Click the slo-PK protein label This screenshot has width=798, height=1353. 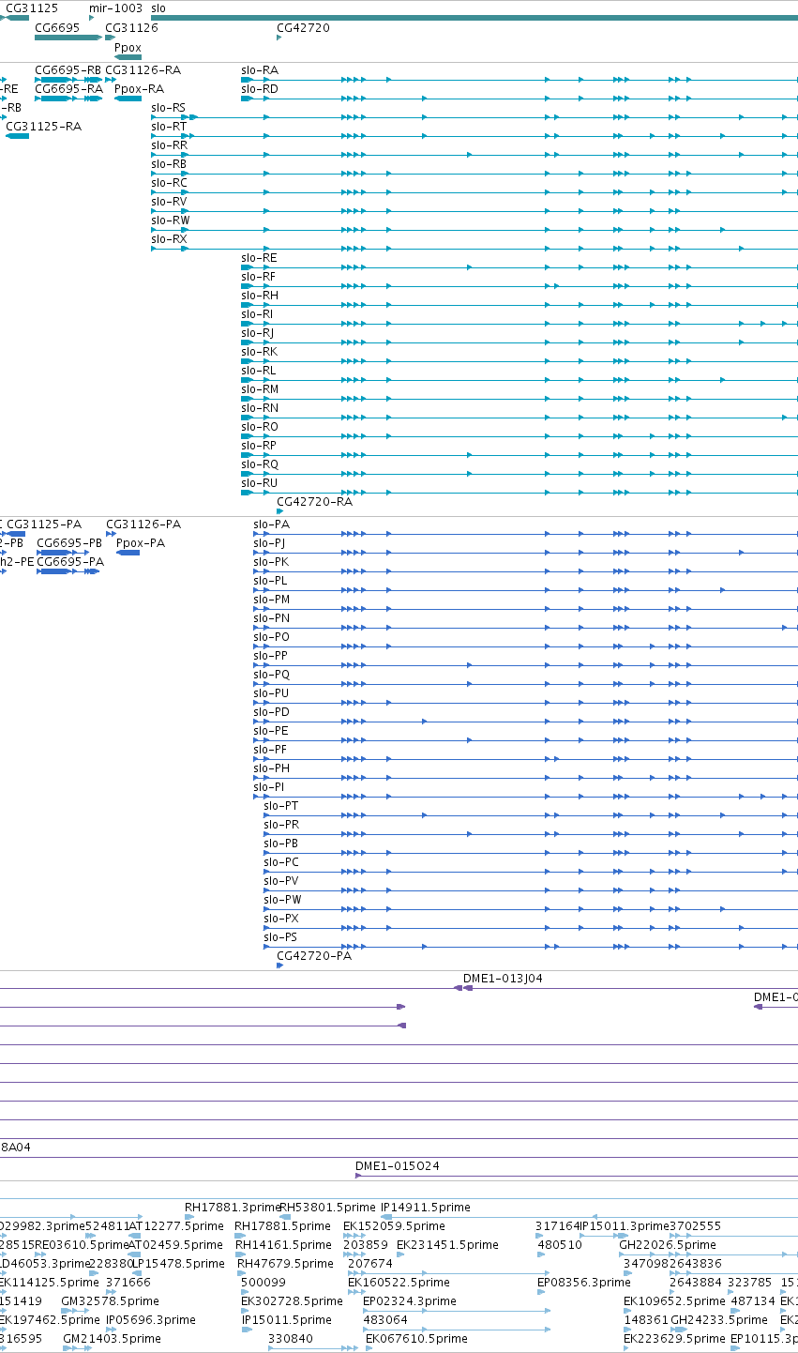pos(271,562)
